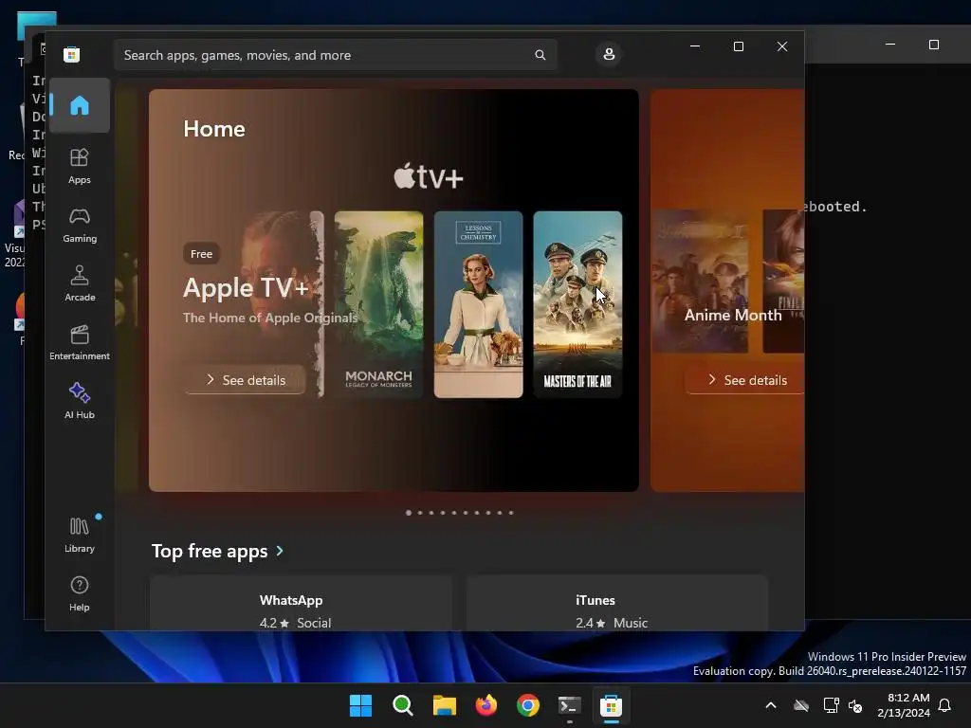The width and height of the screenshot is (971, 728).
Task: Select the Monarch Legacy of Monsters poster
Action: pos(378,304)
